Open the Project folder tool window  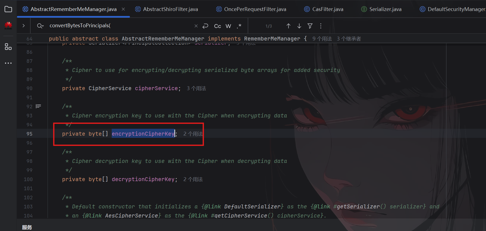[x=8, y=9]
